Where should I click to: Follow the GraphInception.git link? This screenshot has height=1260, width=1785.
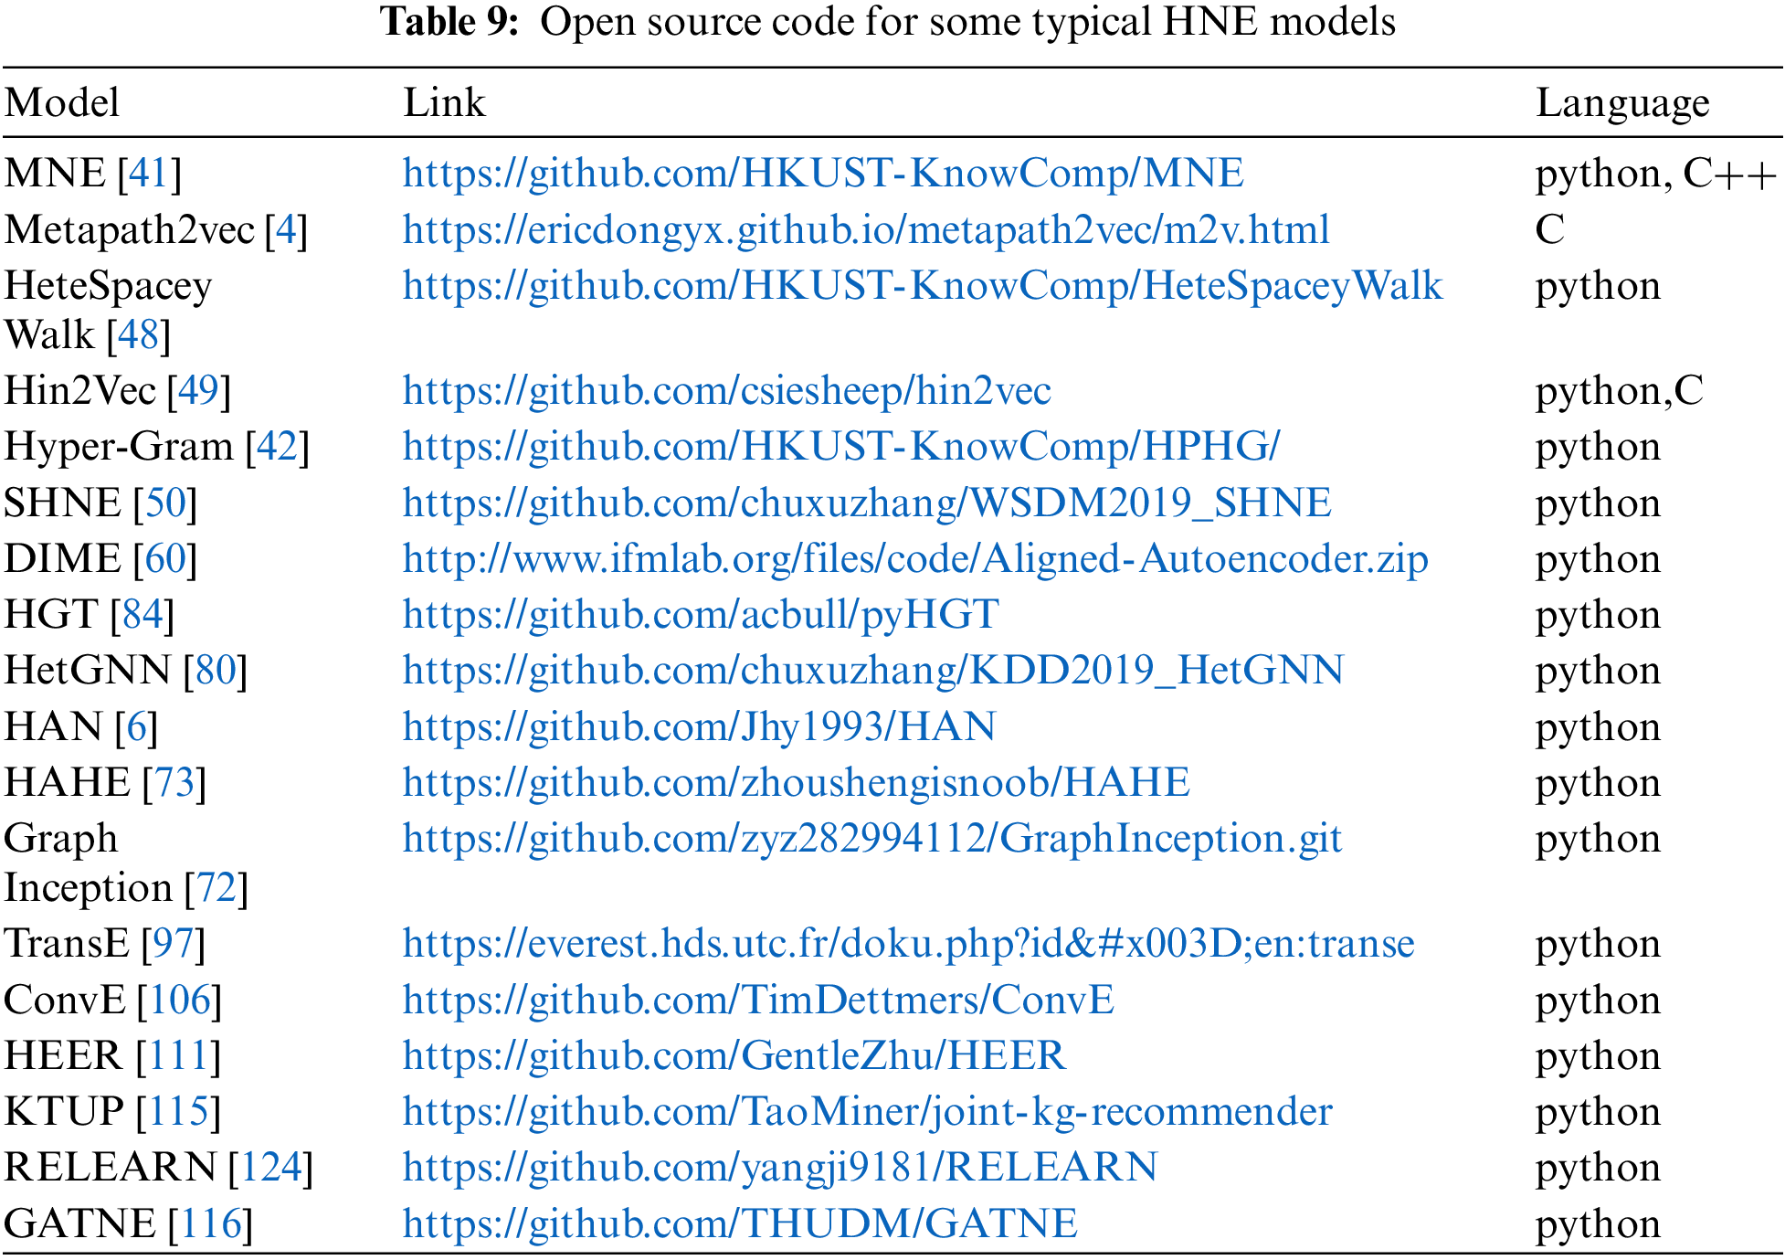[x=871, y=839]
